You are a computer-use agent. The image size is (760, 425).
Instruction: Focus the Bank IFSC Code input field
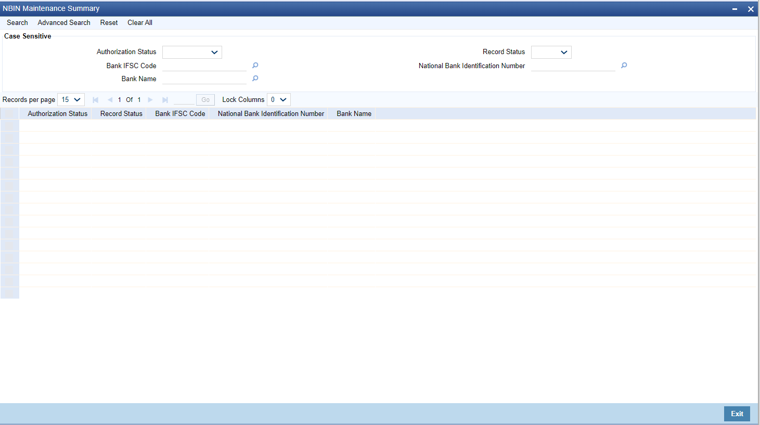click(x=204, y=66)
